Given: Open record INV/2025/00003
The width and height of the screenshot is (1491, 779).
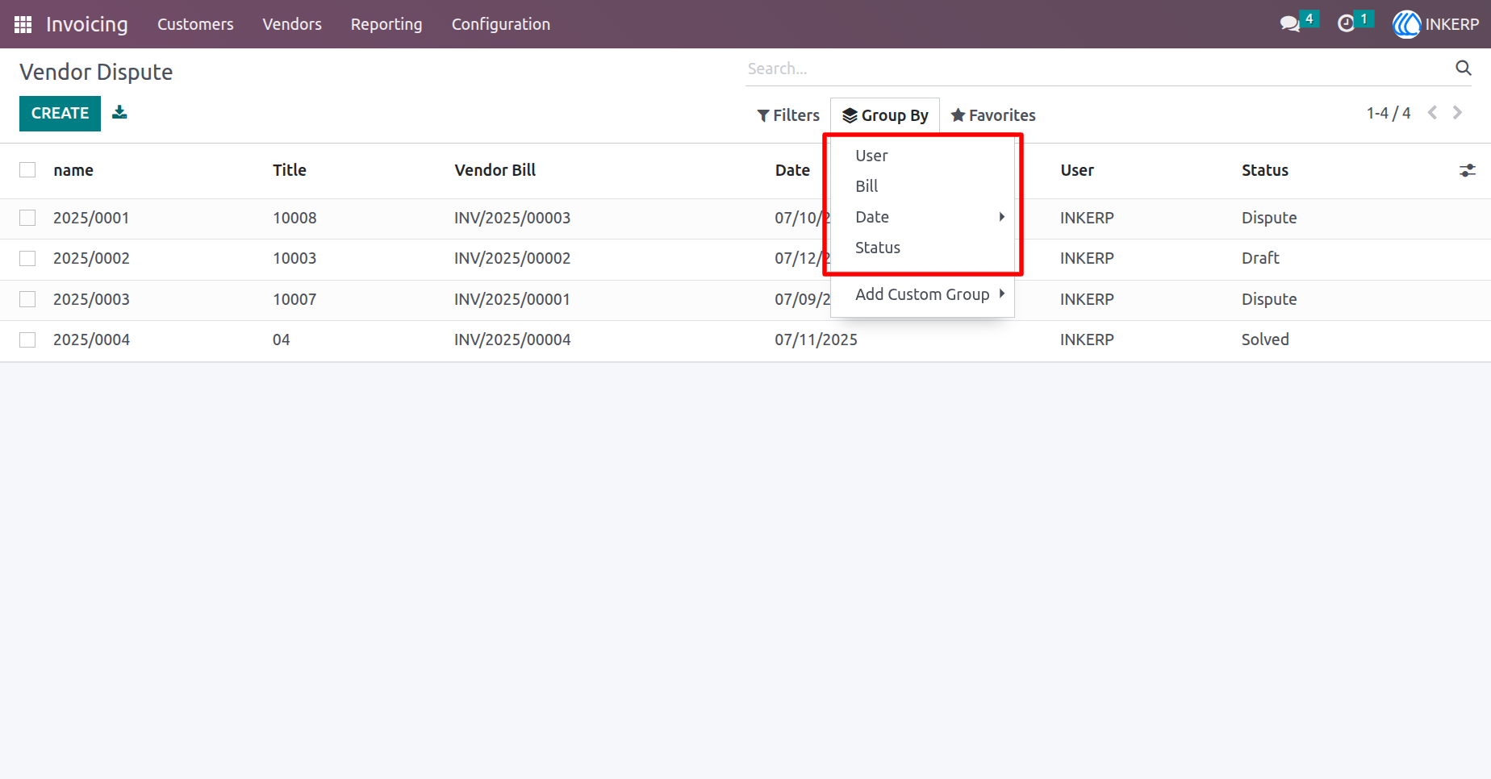Looking at the screenshot, I should (512, 218).
